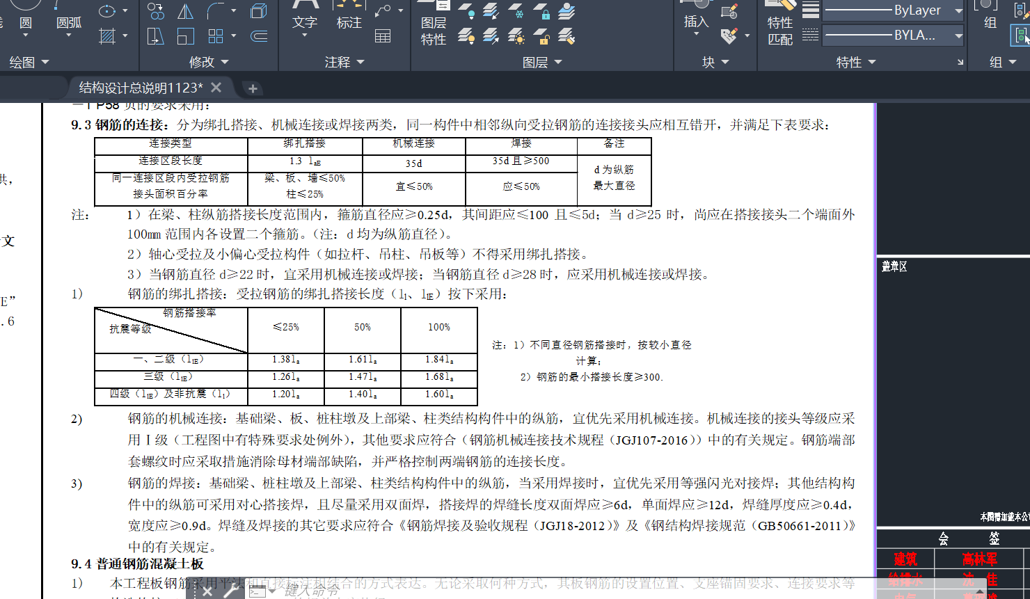Expand the 修改 panel
The width and height of the screenshot is (1030, 599).
[209, 63]
